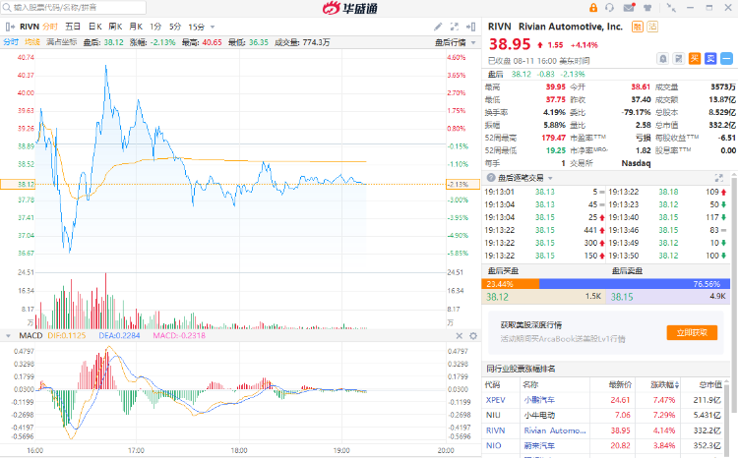Click the 名称 column header
This screenshot has height=458, width=738.
tap(530, 385)
